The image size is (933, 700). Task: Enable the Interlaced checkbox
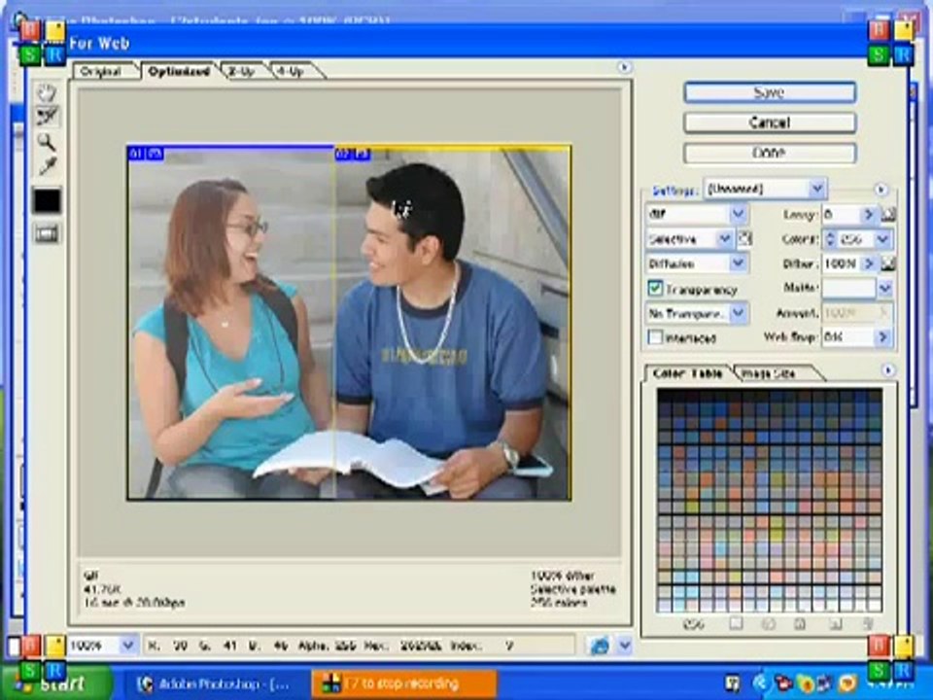pyautogui.click(x=655, y=337)
